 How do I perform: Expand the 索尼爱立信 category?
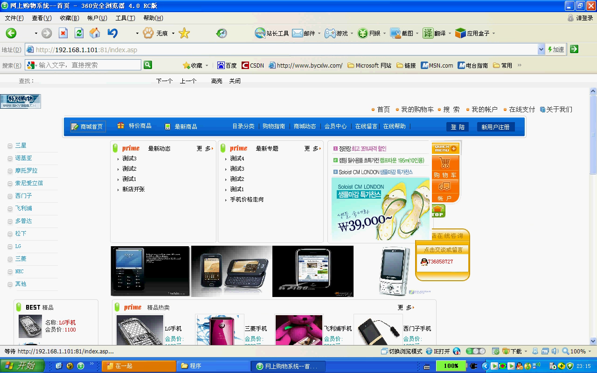click(x=10, y=183)
